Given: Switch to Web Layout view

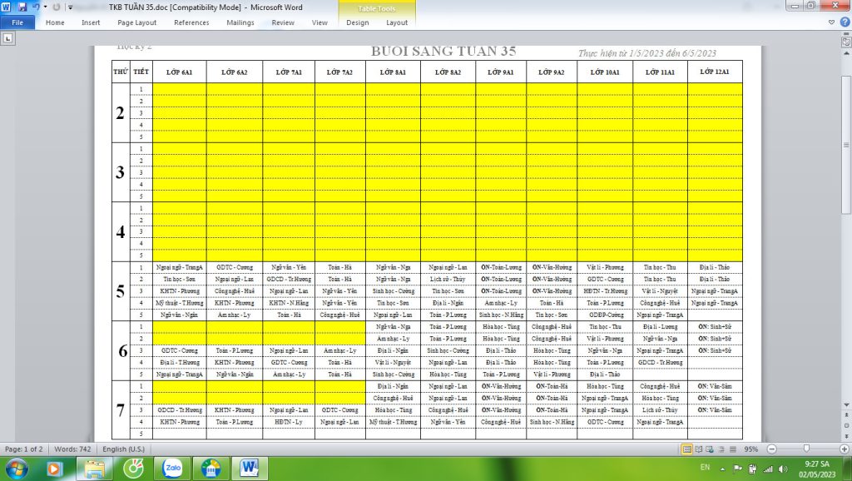Looking at the screenshot, I should pos(708,449).
